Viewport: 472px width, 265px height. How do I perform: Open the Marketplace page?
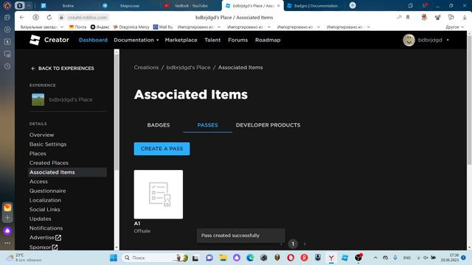pyautogui.click(x=181, y=40)
